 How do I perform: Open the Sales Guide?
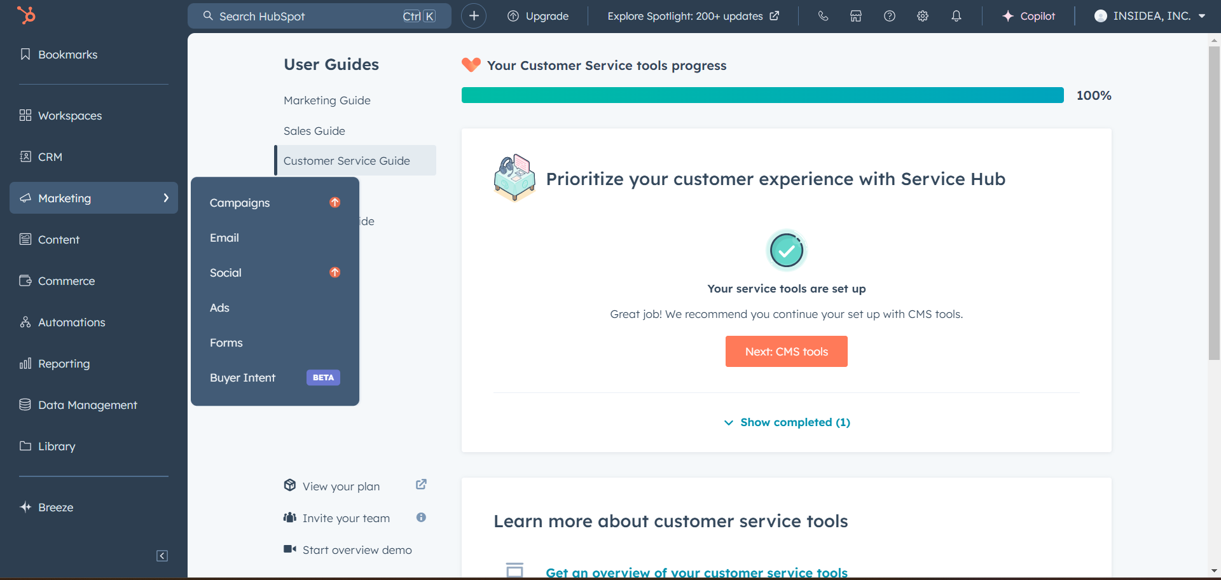pos(314,131)
